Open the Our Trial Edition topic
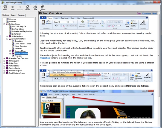The height and width of the screenshot is (128, 162). coord(18,29)
